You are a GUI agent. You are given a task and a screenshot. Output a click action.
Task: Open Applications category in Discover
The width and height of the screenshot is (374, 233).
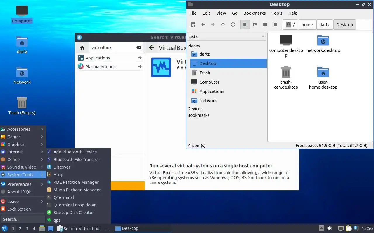[110, 58]
